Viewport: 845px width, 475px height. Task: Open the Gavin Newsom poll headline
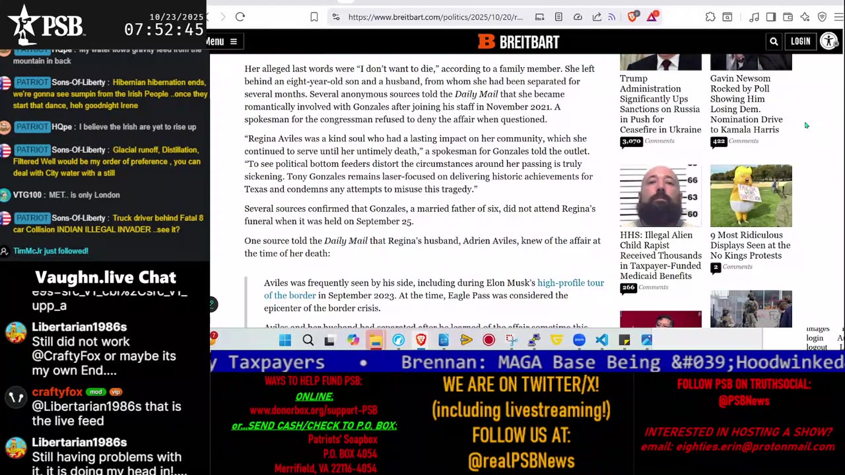pyautogui.click(x=747, y=104)
